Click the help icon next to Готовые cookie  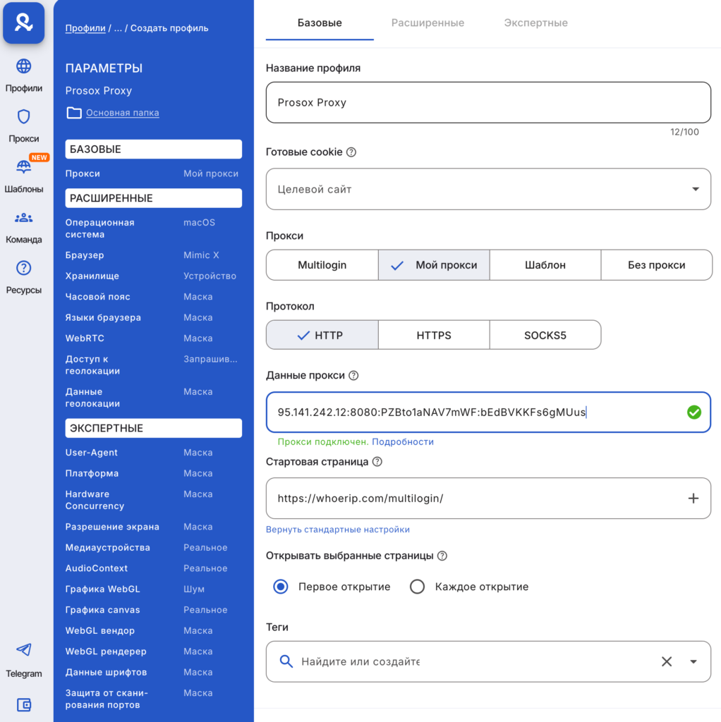351,152
